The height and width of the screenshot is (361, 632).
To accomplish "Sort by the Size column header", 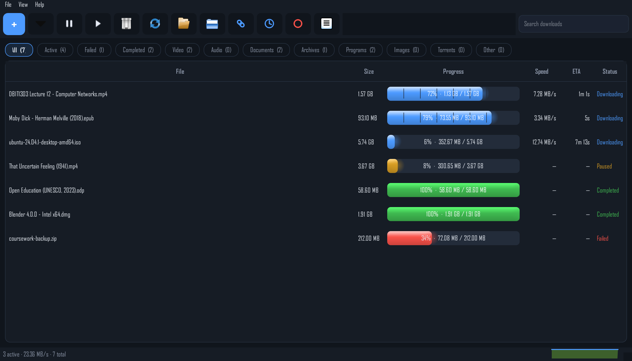I will pyautogui.click(x=369, y=71).
